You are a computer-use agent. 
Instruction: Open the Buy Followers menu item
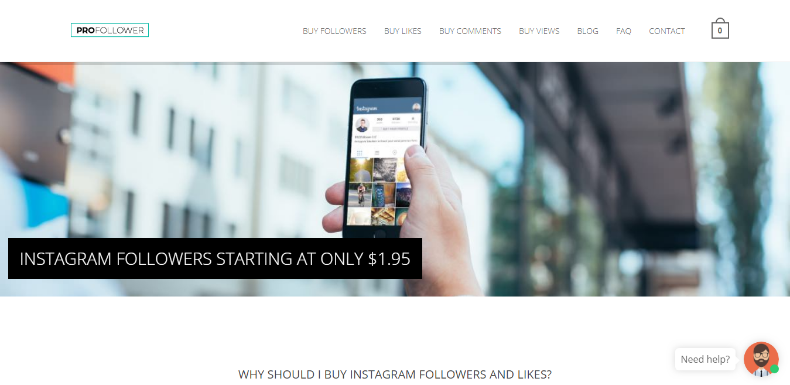(334, 31)
